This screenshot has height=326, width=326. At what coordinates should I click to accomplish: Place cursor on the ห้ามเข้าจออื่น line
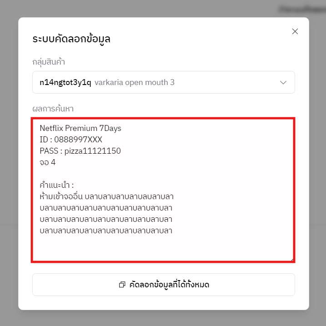pyautogui.click(x=107, y=196)
